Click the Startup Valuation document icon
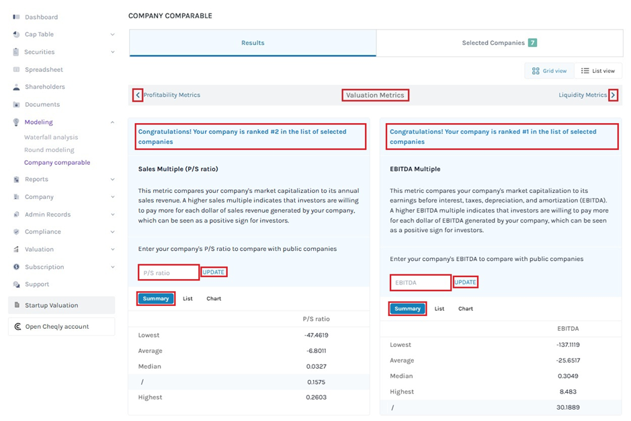Screen dimensions: 631x421 click(x=17, y=305)
